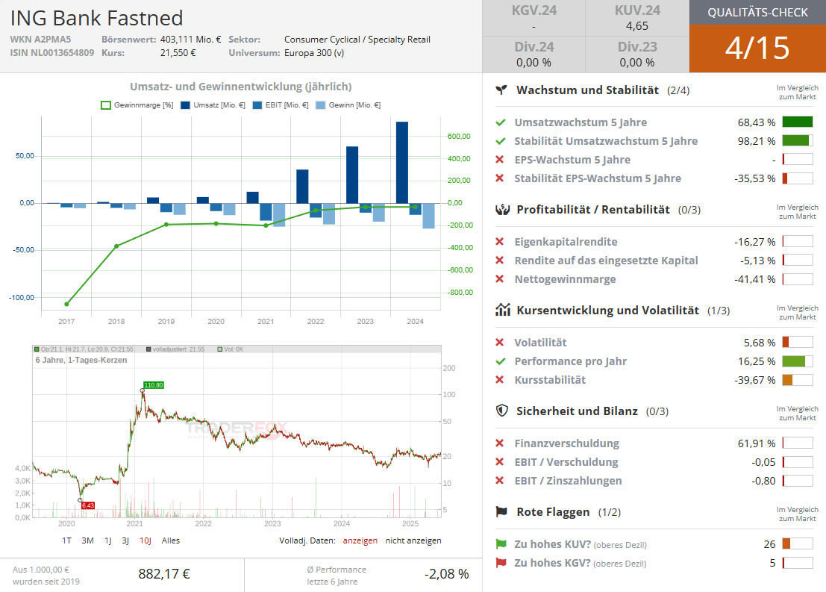
Task: Click the 6 Jahre, 1-Tages-Kerzen chart label
Action: (81, 360)
